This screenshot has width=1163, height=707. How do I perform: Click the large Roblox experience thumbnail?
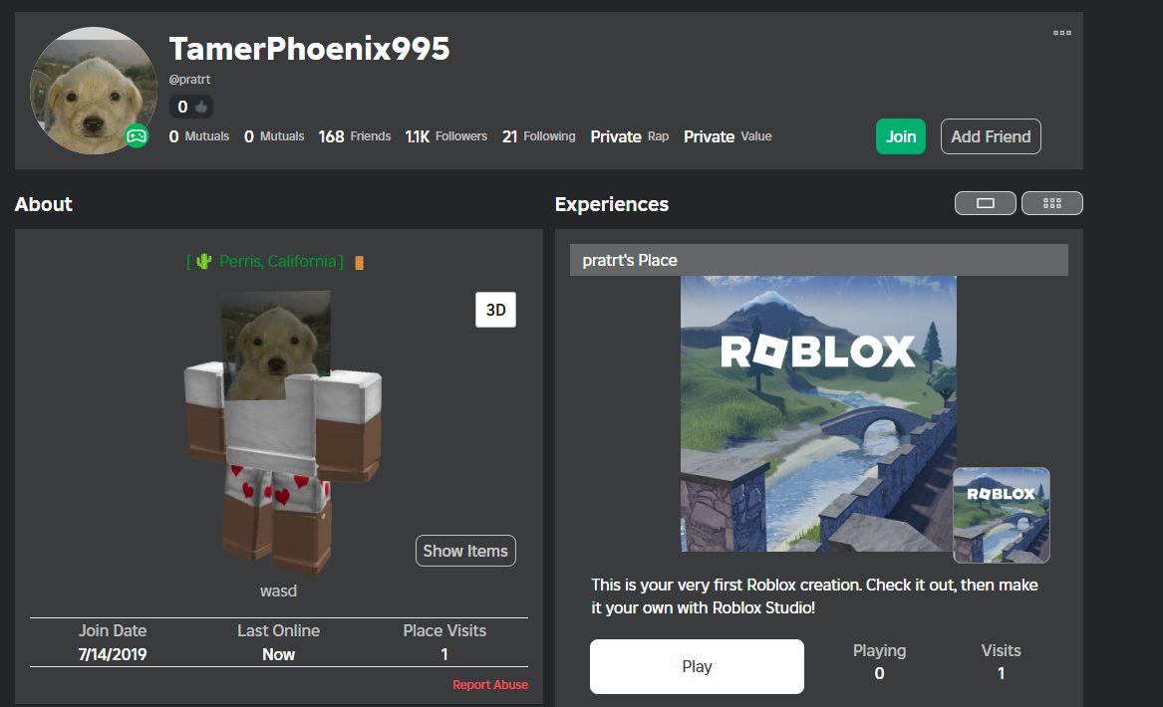(818, 413)
